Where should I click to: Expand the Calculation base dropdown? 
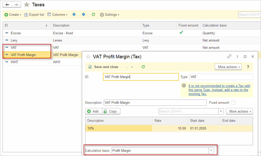point(211,151)
